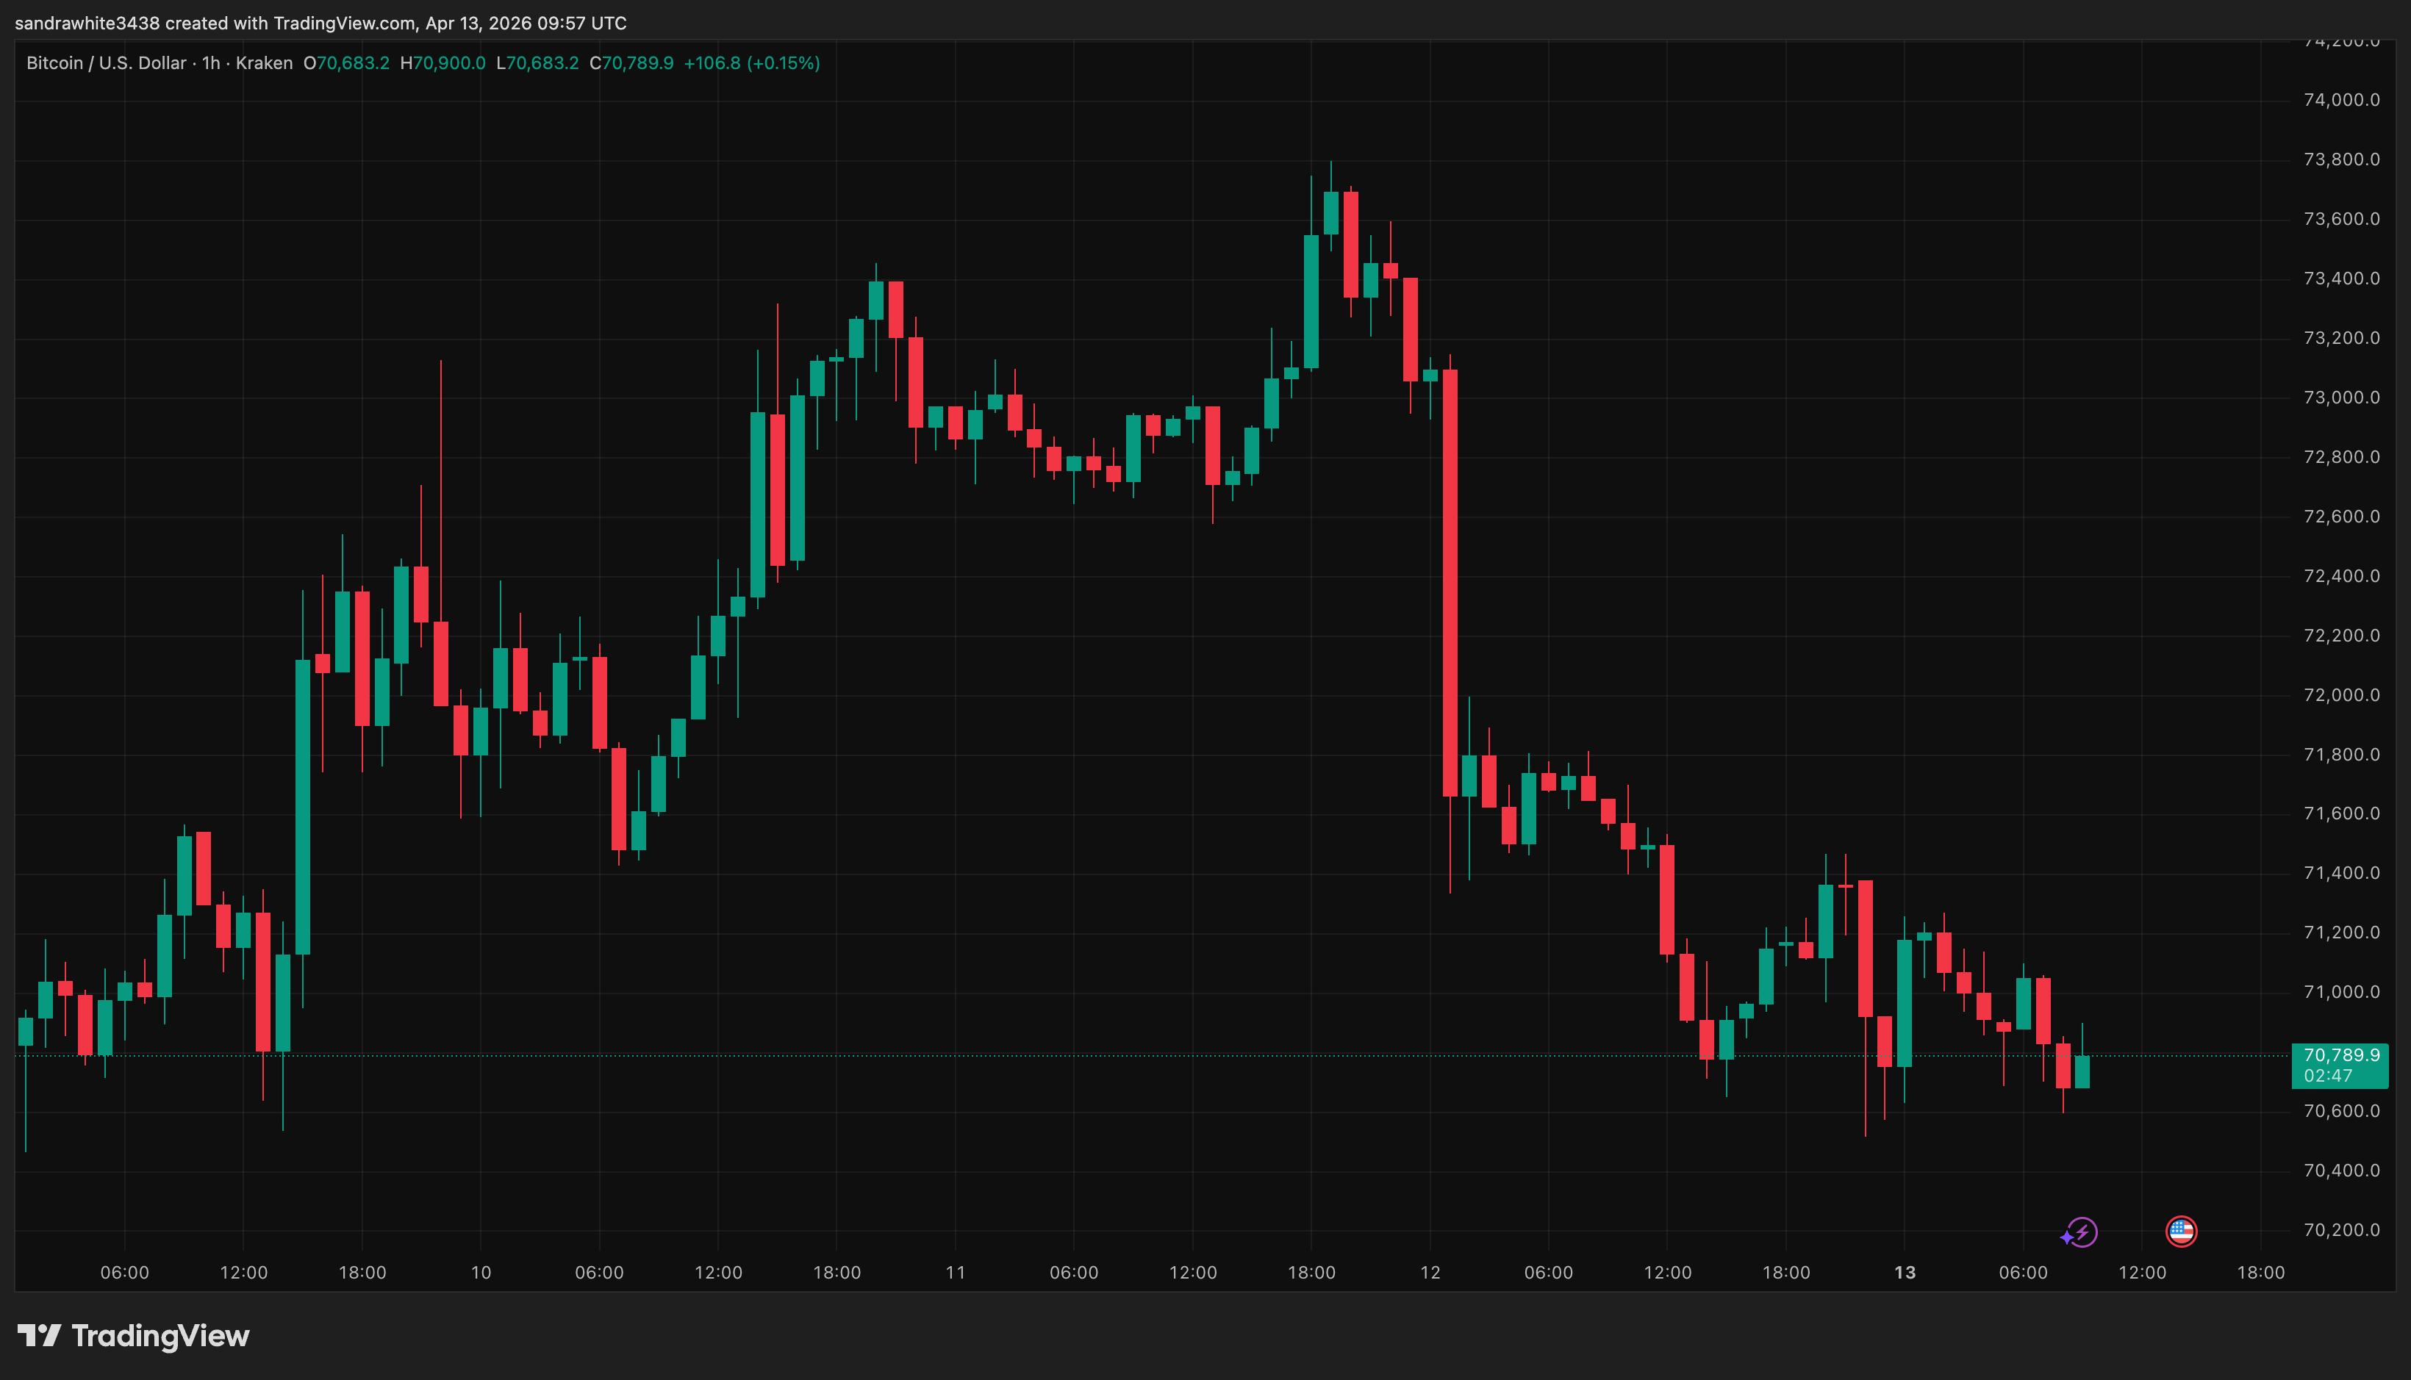Viewport: 2411px width, 1380px height.
Task: Click the 18:00 time axis label
Action: click(x=2260, y=1273)
